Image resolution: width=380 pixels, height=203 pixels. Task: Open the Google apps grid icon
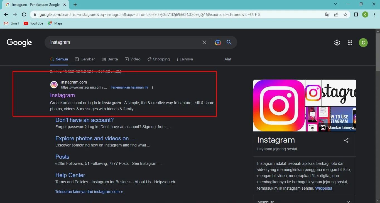click(350, 43)
